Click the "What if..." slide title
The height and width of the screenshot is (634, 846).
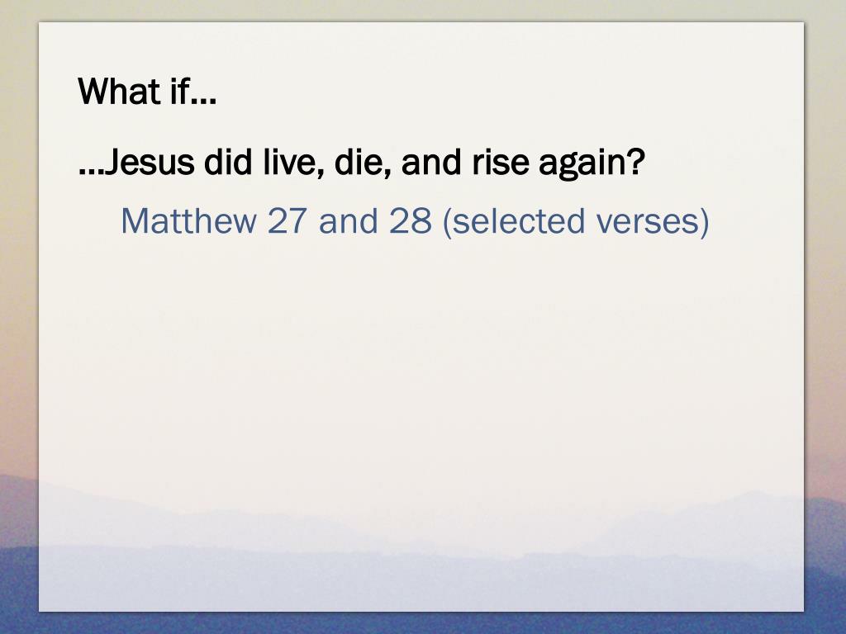pyautogui.click(x=147, y=91)
